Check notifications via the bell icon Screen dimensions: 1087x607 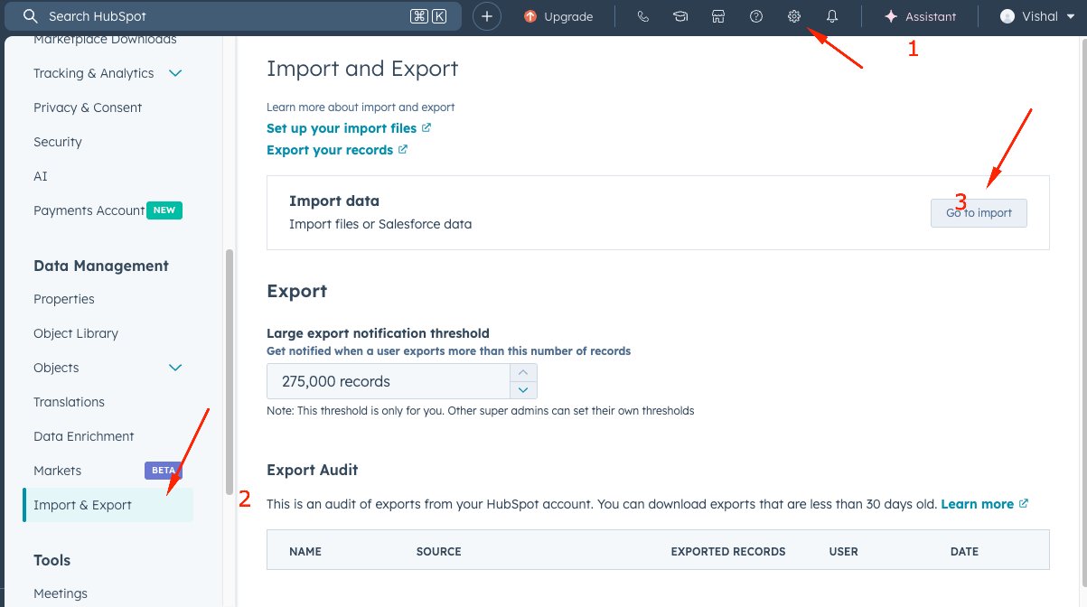[x=831, y=15]
